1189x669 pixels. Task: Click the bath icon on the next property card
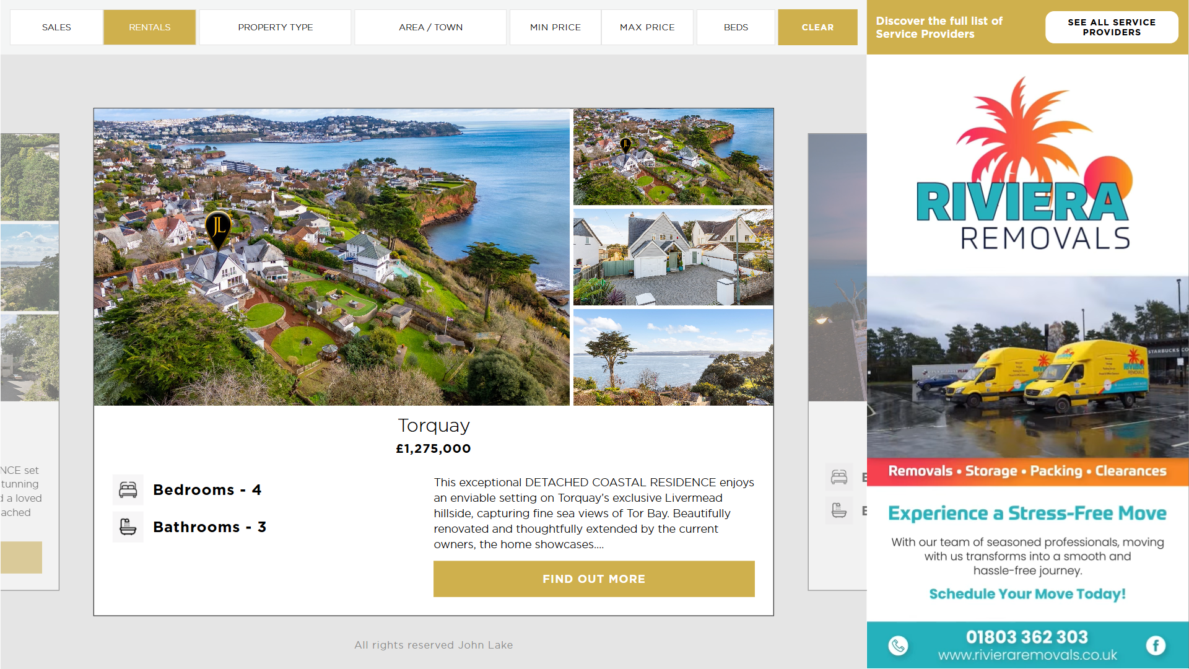point(839,510)
